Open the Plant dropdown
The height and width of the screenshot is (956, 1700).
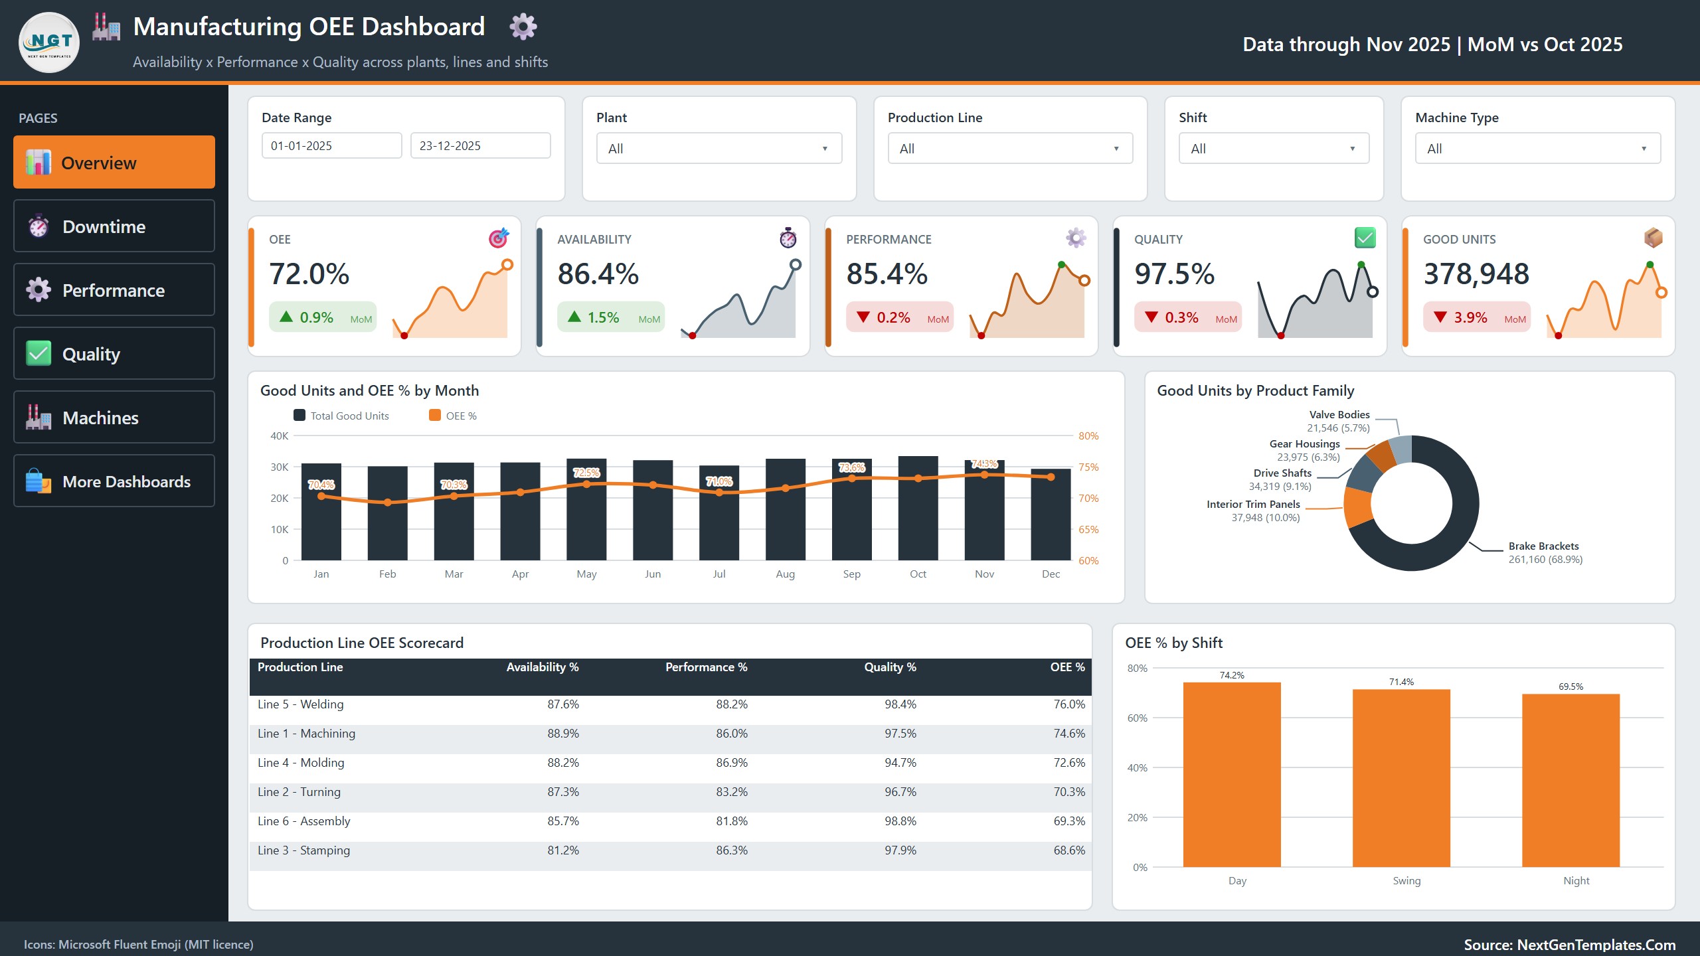pos(719,149)
